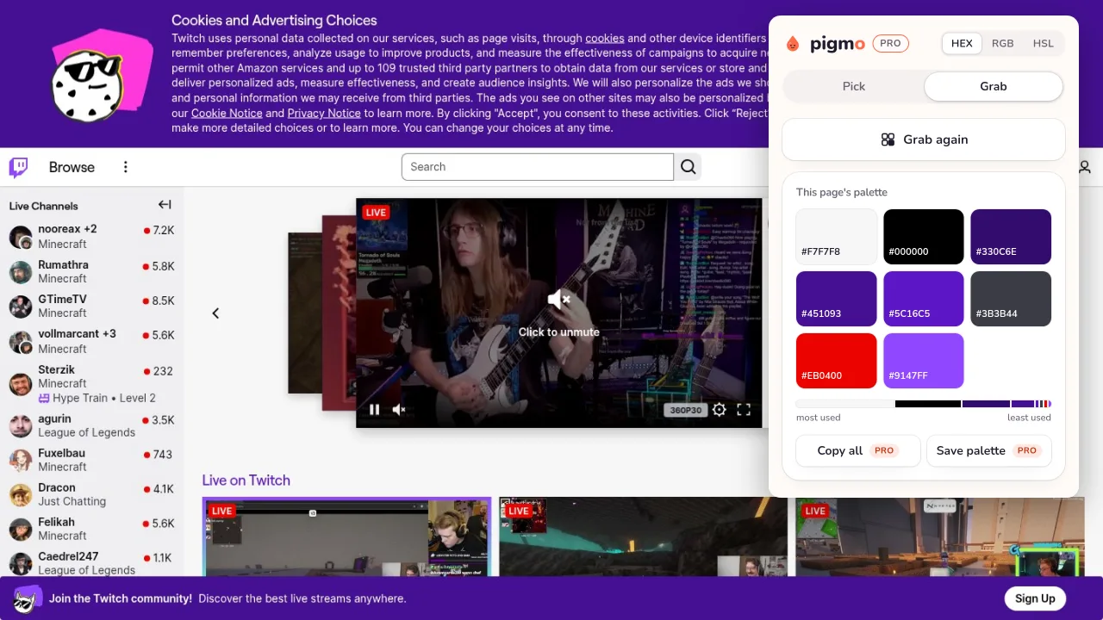
Task: Click Save palette button
Action: click(989, 450)
